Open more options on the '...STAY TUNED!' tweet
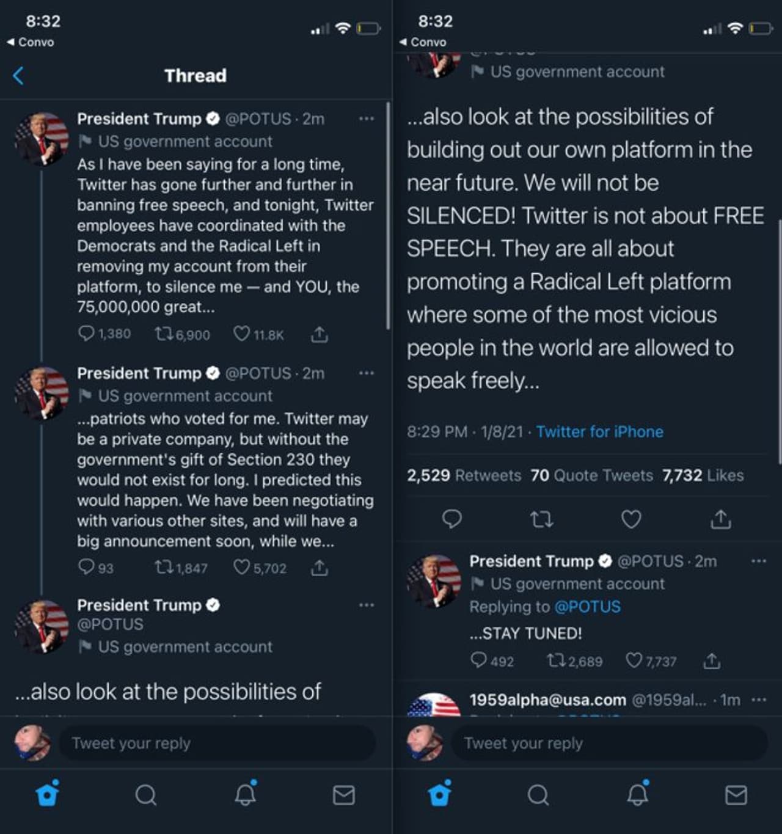The width and height of the screenshot is (782, 834). [758, 561]
